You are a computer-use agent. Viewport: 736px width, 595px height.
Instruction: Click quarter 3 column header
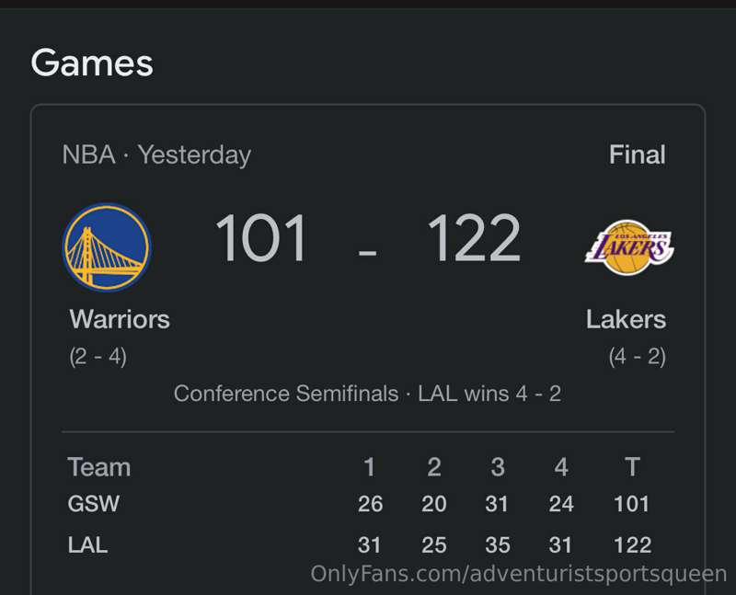point(498,467)
